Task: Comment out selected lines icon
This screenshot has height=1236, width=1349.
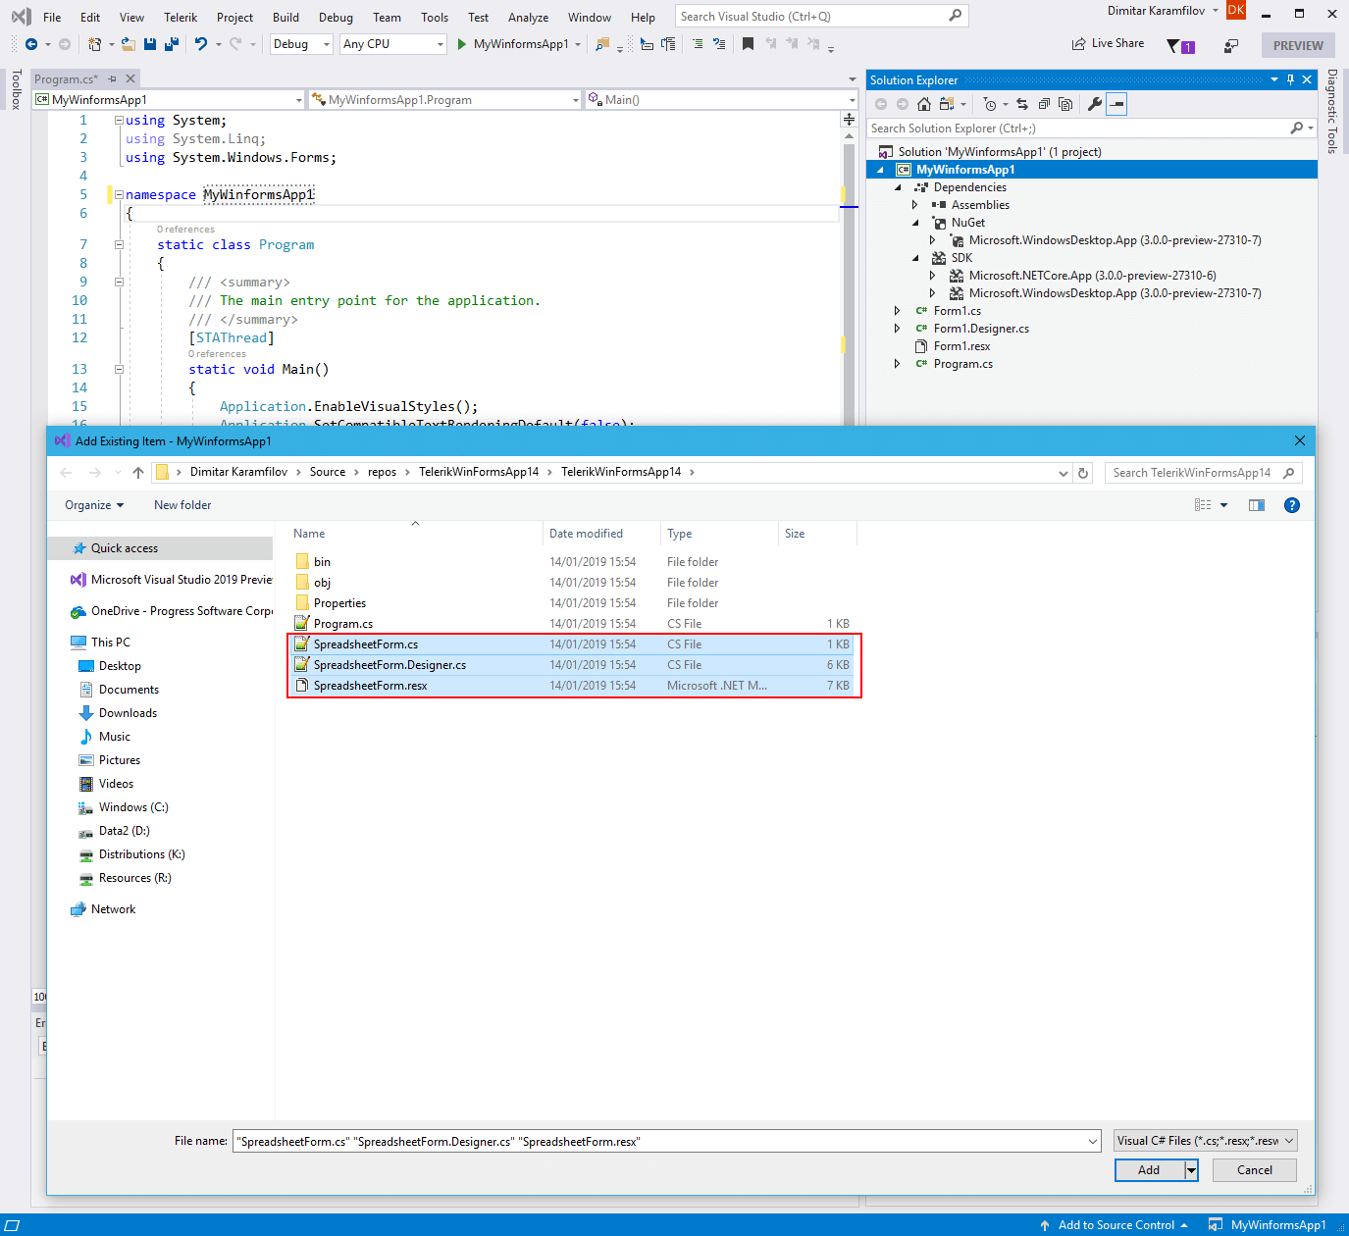Action: (x=698, y=44)
